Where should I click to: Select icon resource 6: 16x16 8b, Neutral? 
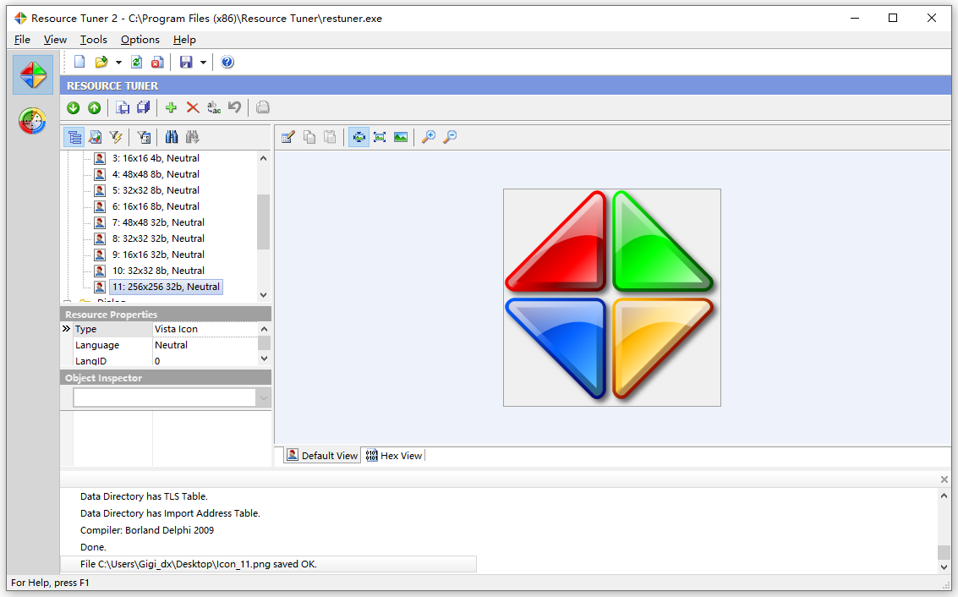[156, 206]
